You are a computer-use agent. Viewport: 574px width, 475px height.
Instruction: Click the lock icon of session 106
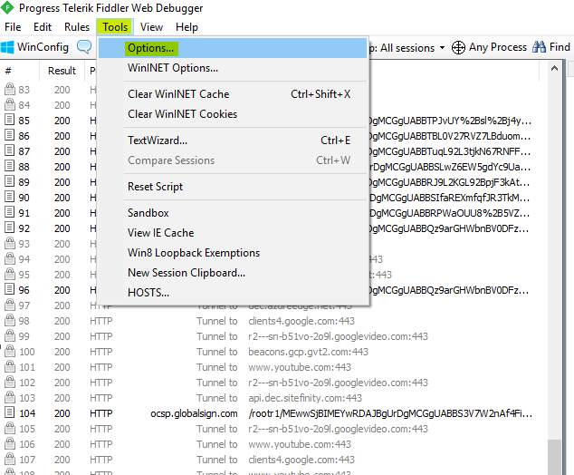click(x=10, y=443)
